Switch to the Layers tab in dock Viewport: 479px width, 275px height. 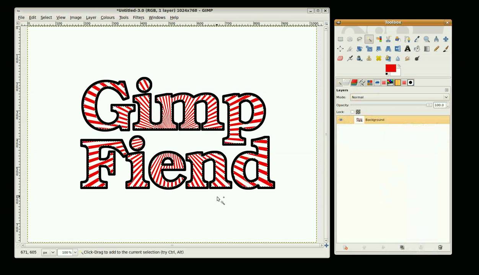coord(347,82)
